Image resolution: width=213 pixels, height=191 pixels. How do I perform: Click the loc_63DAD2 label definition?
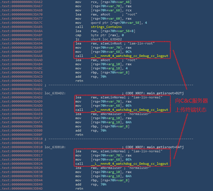coord(55,93)
